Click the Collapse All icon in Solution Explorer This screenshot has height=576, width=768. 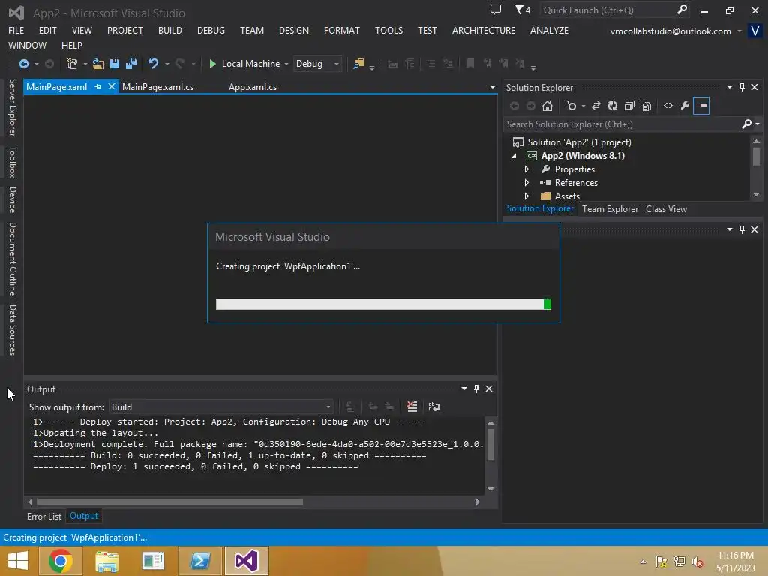tap(629, 106)
